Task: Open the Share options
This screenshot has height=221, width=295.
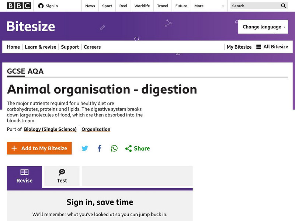Action: click(x=138, y=148)
